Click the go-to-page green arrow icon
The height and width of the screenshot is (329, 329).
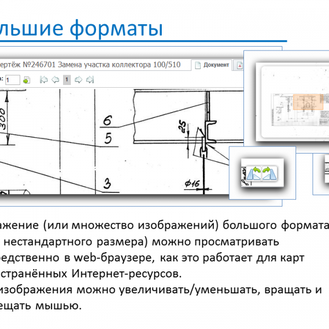click(27, 80)
